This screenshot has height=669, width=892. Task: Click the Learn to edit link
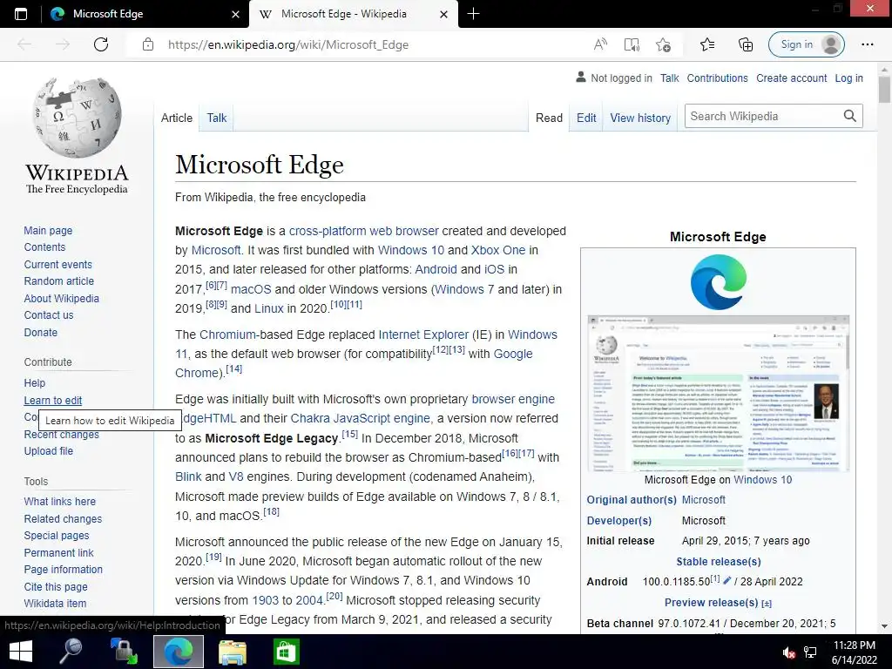pyautogui.click(x=53, y=401)
